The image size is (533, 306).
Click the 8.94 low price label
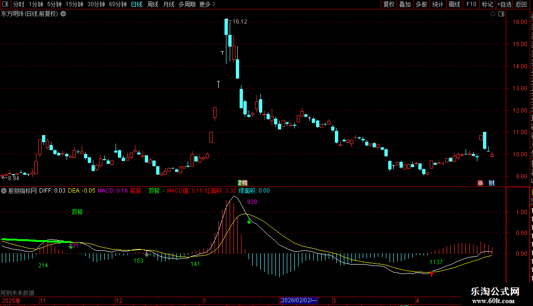point(13,178)
